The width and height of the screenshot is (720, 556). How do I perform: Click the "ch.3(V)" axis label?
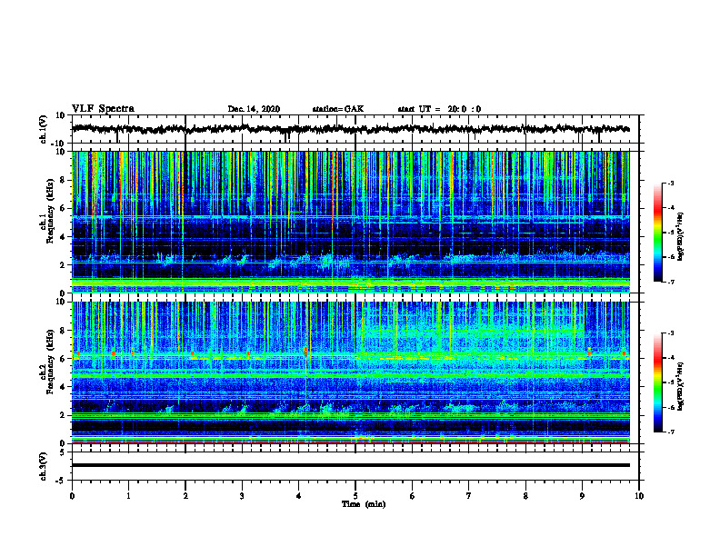coord(44,466)
